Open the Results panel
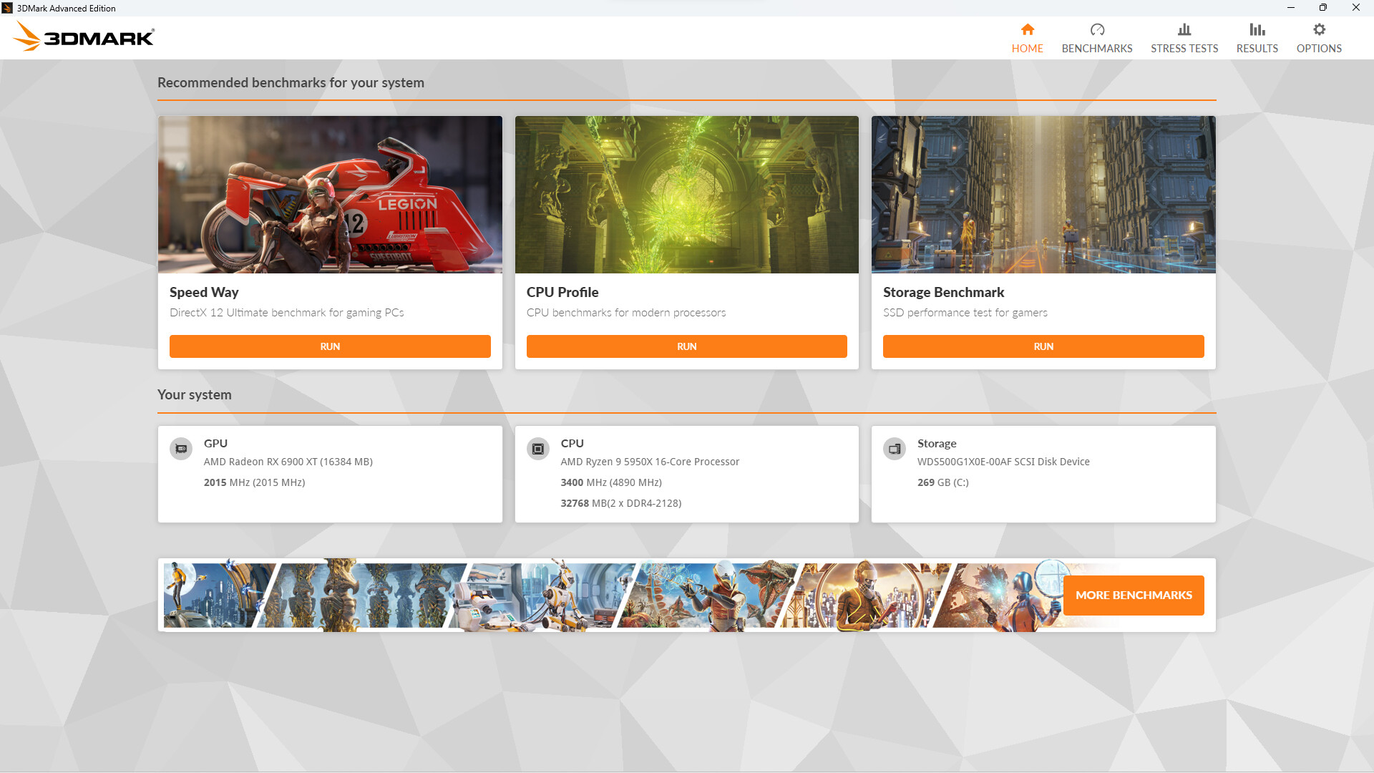Viewport: 1374px width, 773px height. coord(1257,38)
